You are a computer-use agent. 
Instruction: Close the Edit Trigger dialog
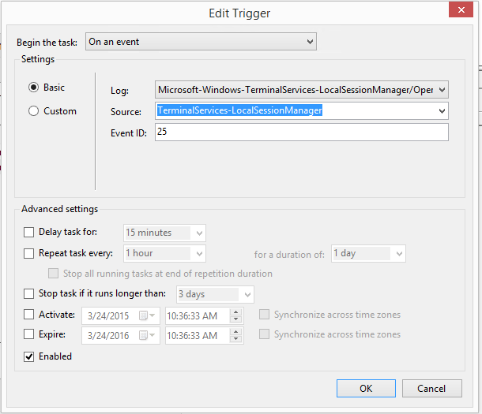460,11
